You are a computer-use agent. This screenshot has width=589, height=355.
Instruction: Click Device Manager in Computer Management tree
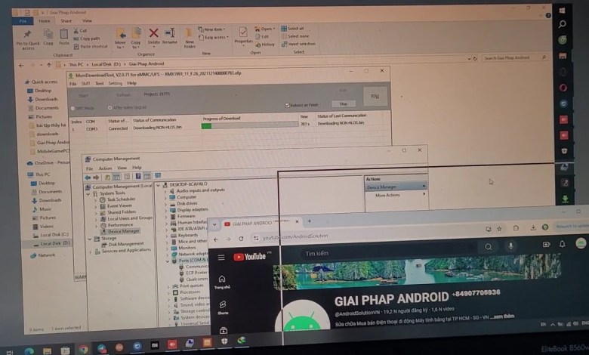point(124,231)
